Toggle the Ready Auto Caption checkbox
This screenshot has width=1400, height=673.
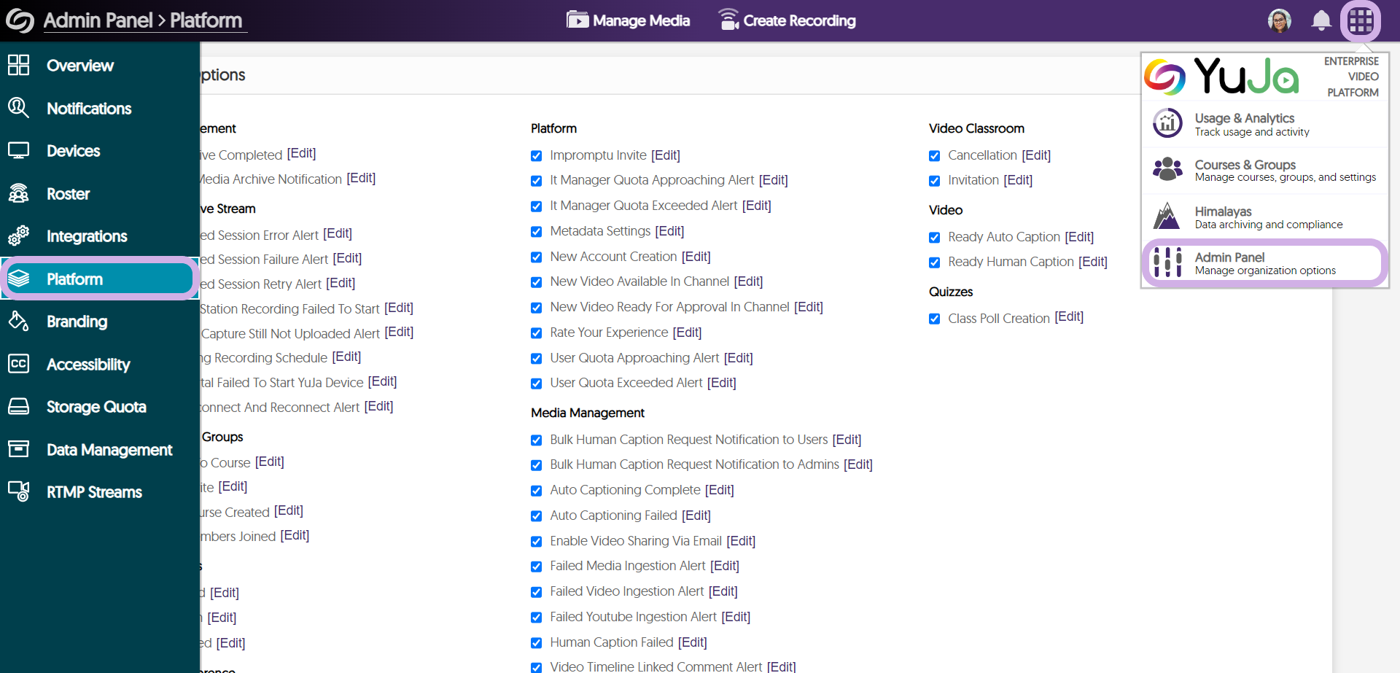(935, 238)
